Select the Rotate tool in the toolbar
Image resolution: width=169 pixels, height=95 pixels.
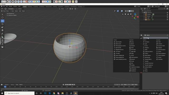(x=2, y=24)
